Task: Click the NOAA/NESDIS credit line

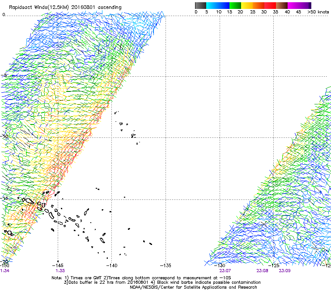Action: pyautogui.click(x=193, y=287)
